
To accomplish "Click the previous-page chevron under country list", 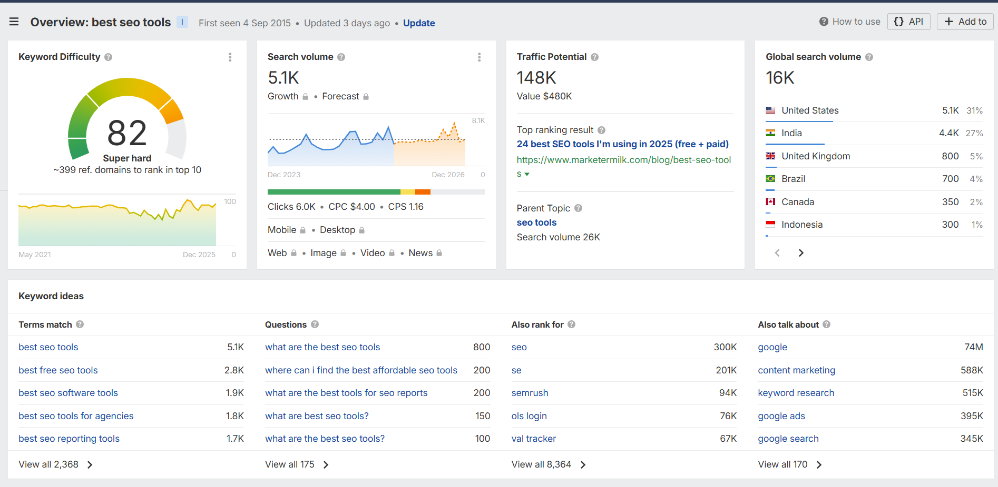I will (x=777, y=252).
